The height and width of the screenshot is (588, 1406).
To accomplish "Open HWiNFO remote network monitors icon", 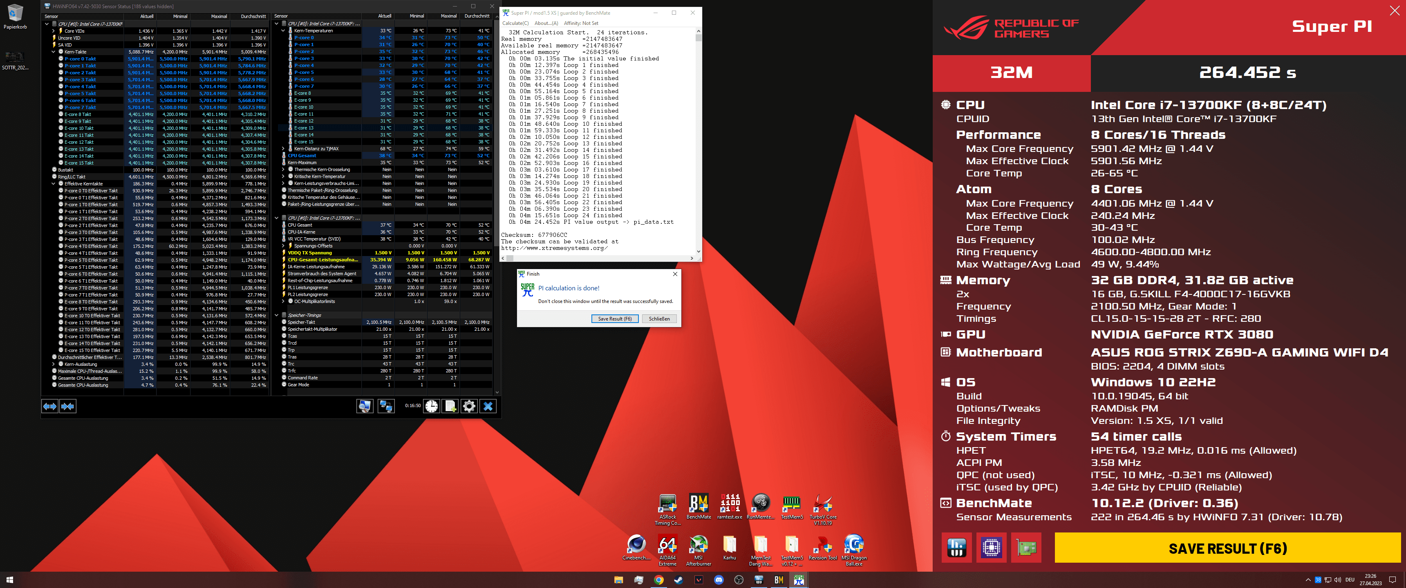I will click(x=386, y=406).
